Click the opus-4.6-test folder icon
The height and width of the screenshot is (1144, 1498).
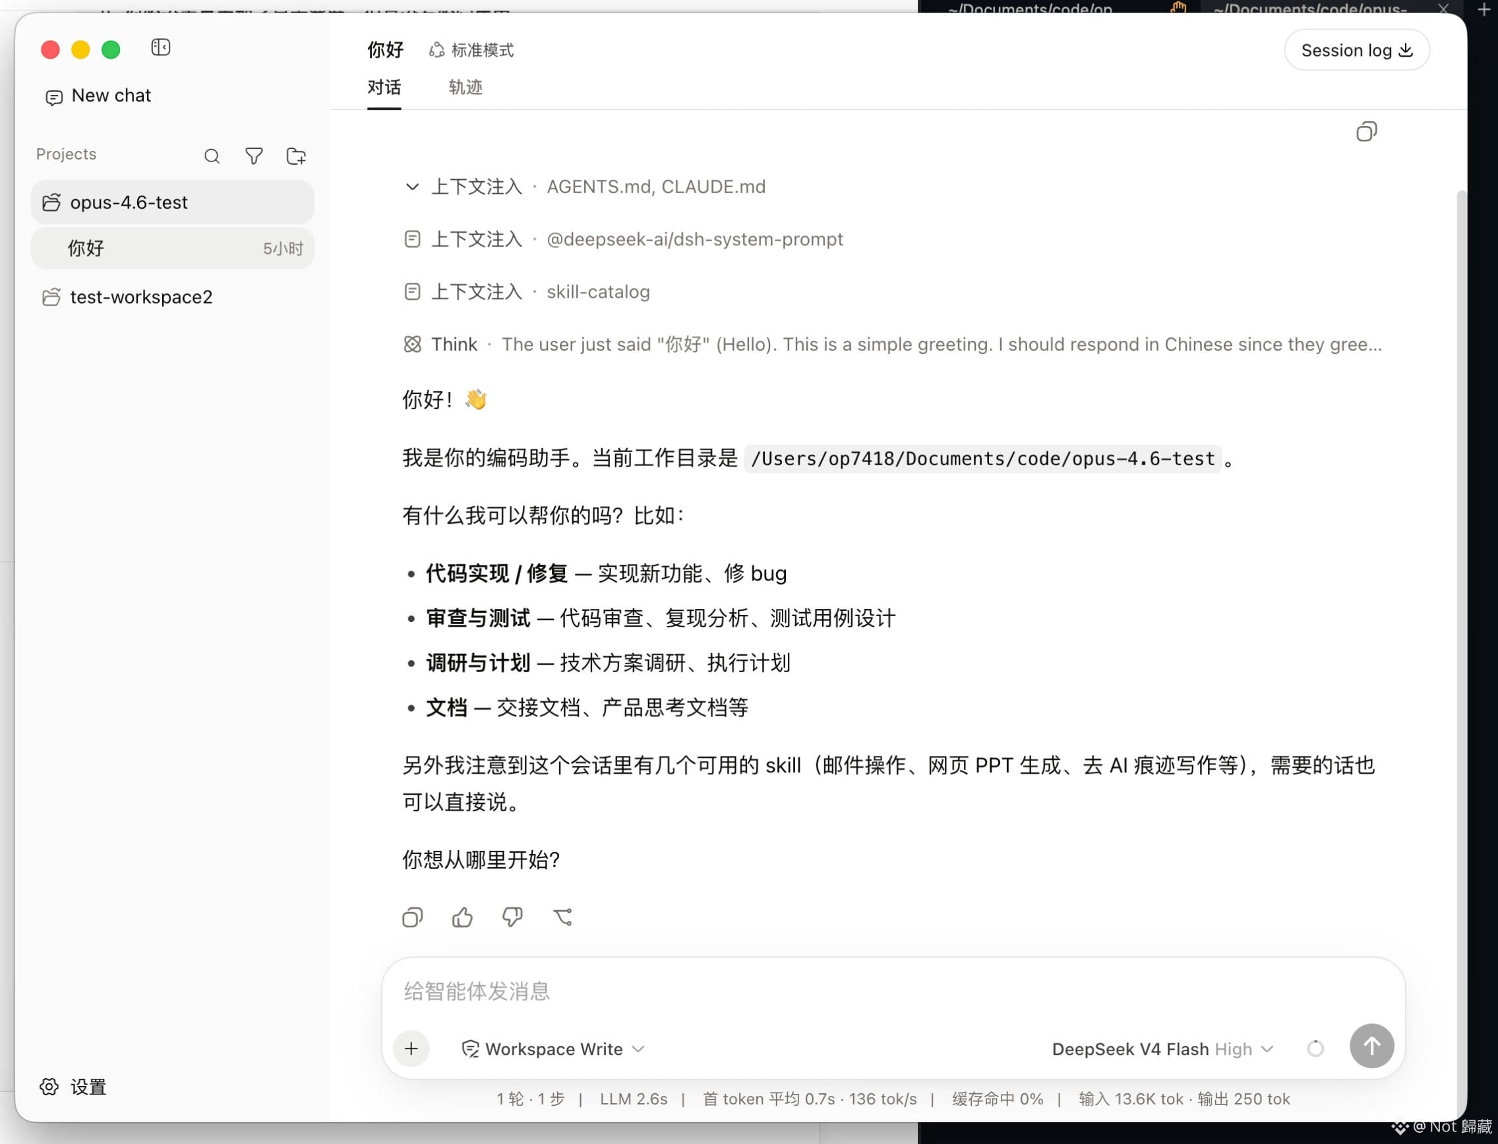[x=52, y=202]
